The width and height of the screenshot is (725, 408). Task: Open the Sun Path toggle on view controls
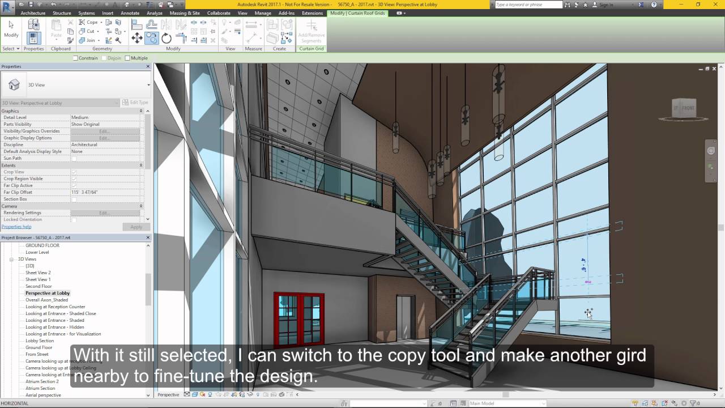tap(202, 394)
